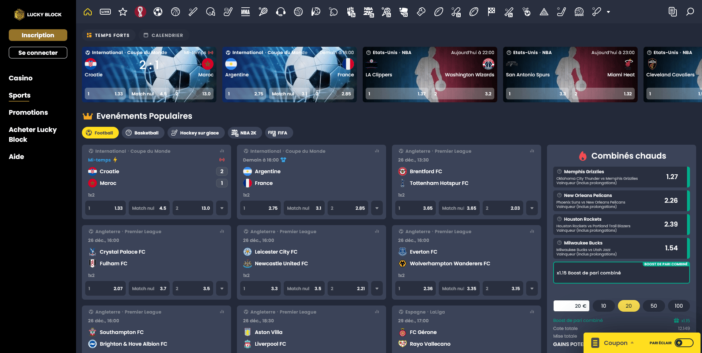Open statistics icon on Croatie vs Maroc card

click(x=222, y=151)
